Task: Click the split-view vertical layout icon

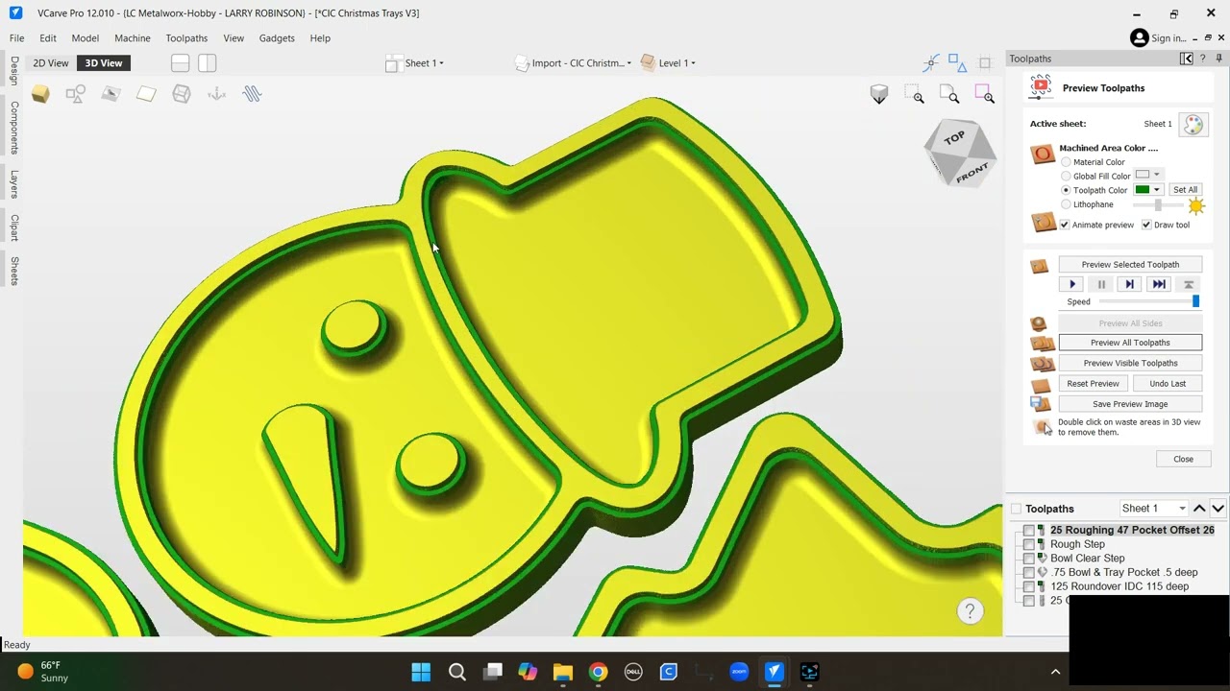Action: pyautogui.click(x=207, y=63)
